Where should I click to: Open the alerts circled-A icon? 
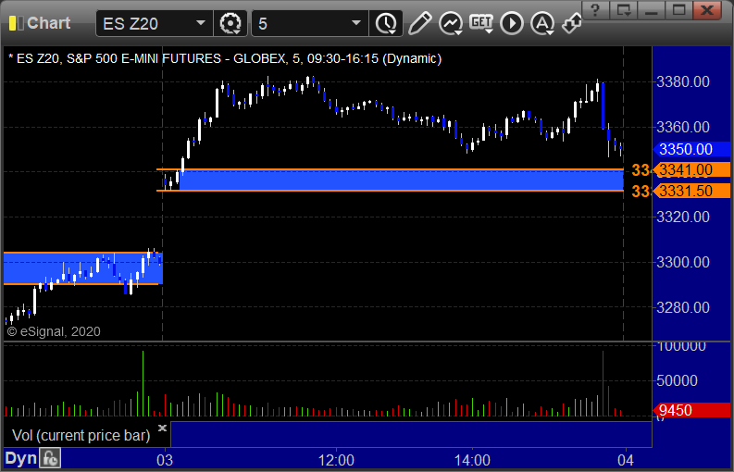tap(542, 23)
